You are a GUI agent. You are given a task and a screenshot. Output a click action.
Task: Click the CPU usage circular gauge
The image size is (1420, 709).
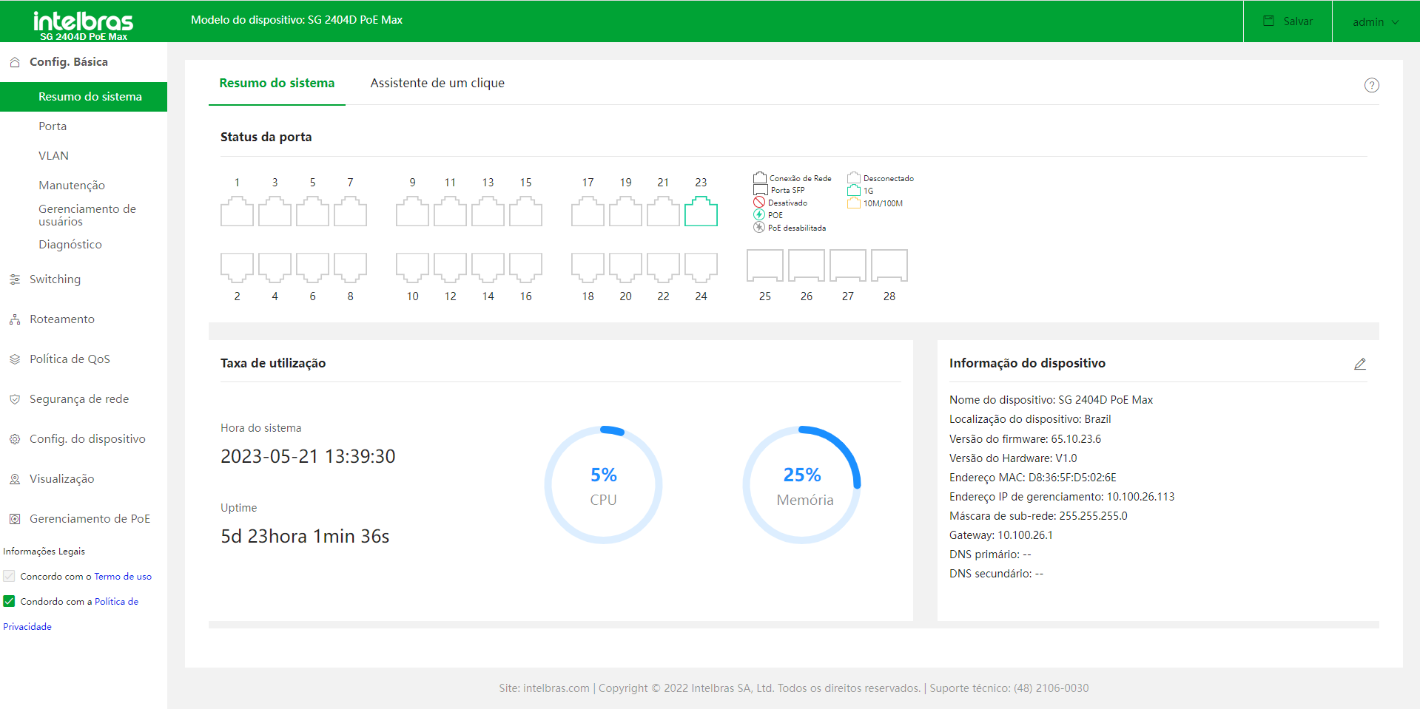coord(603,485)
